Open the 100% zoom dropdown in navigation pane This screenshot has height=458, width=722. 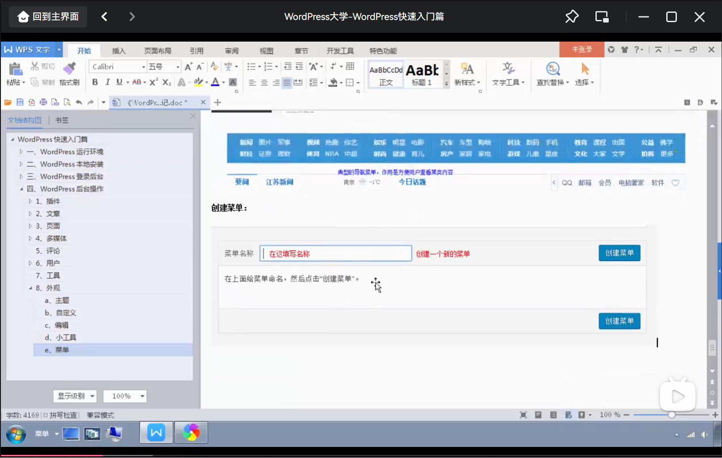125,396
